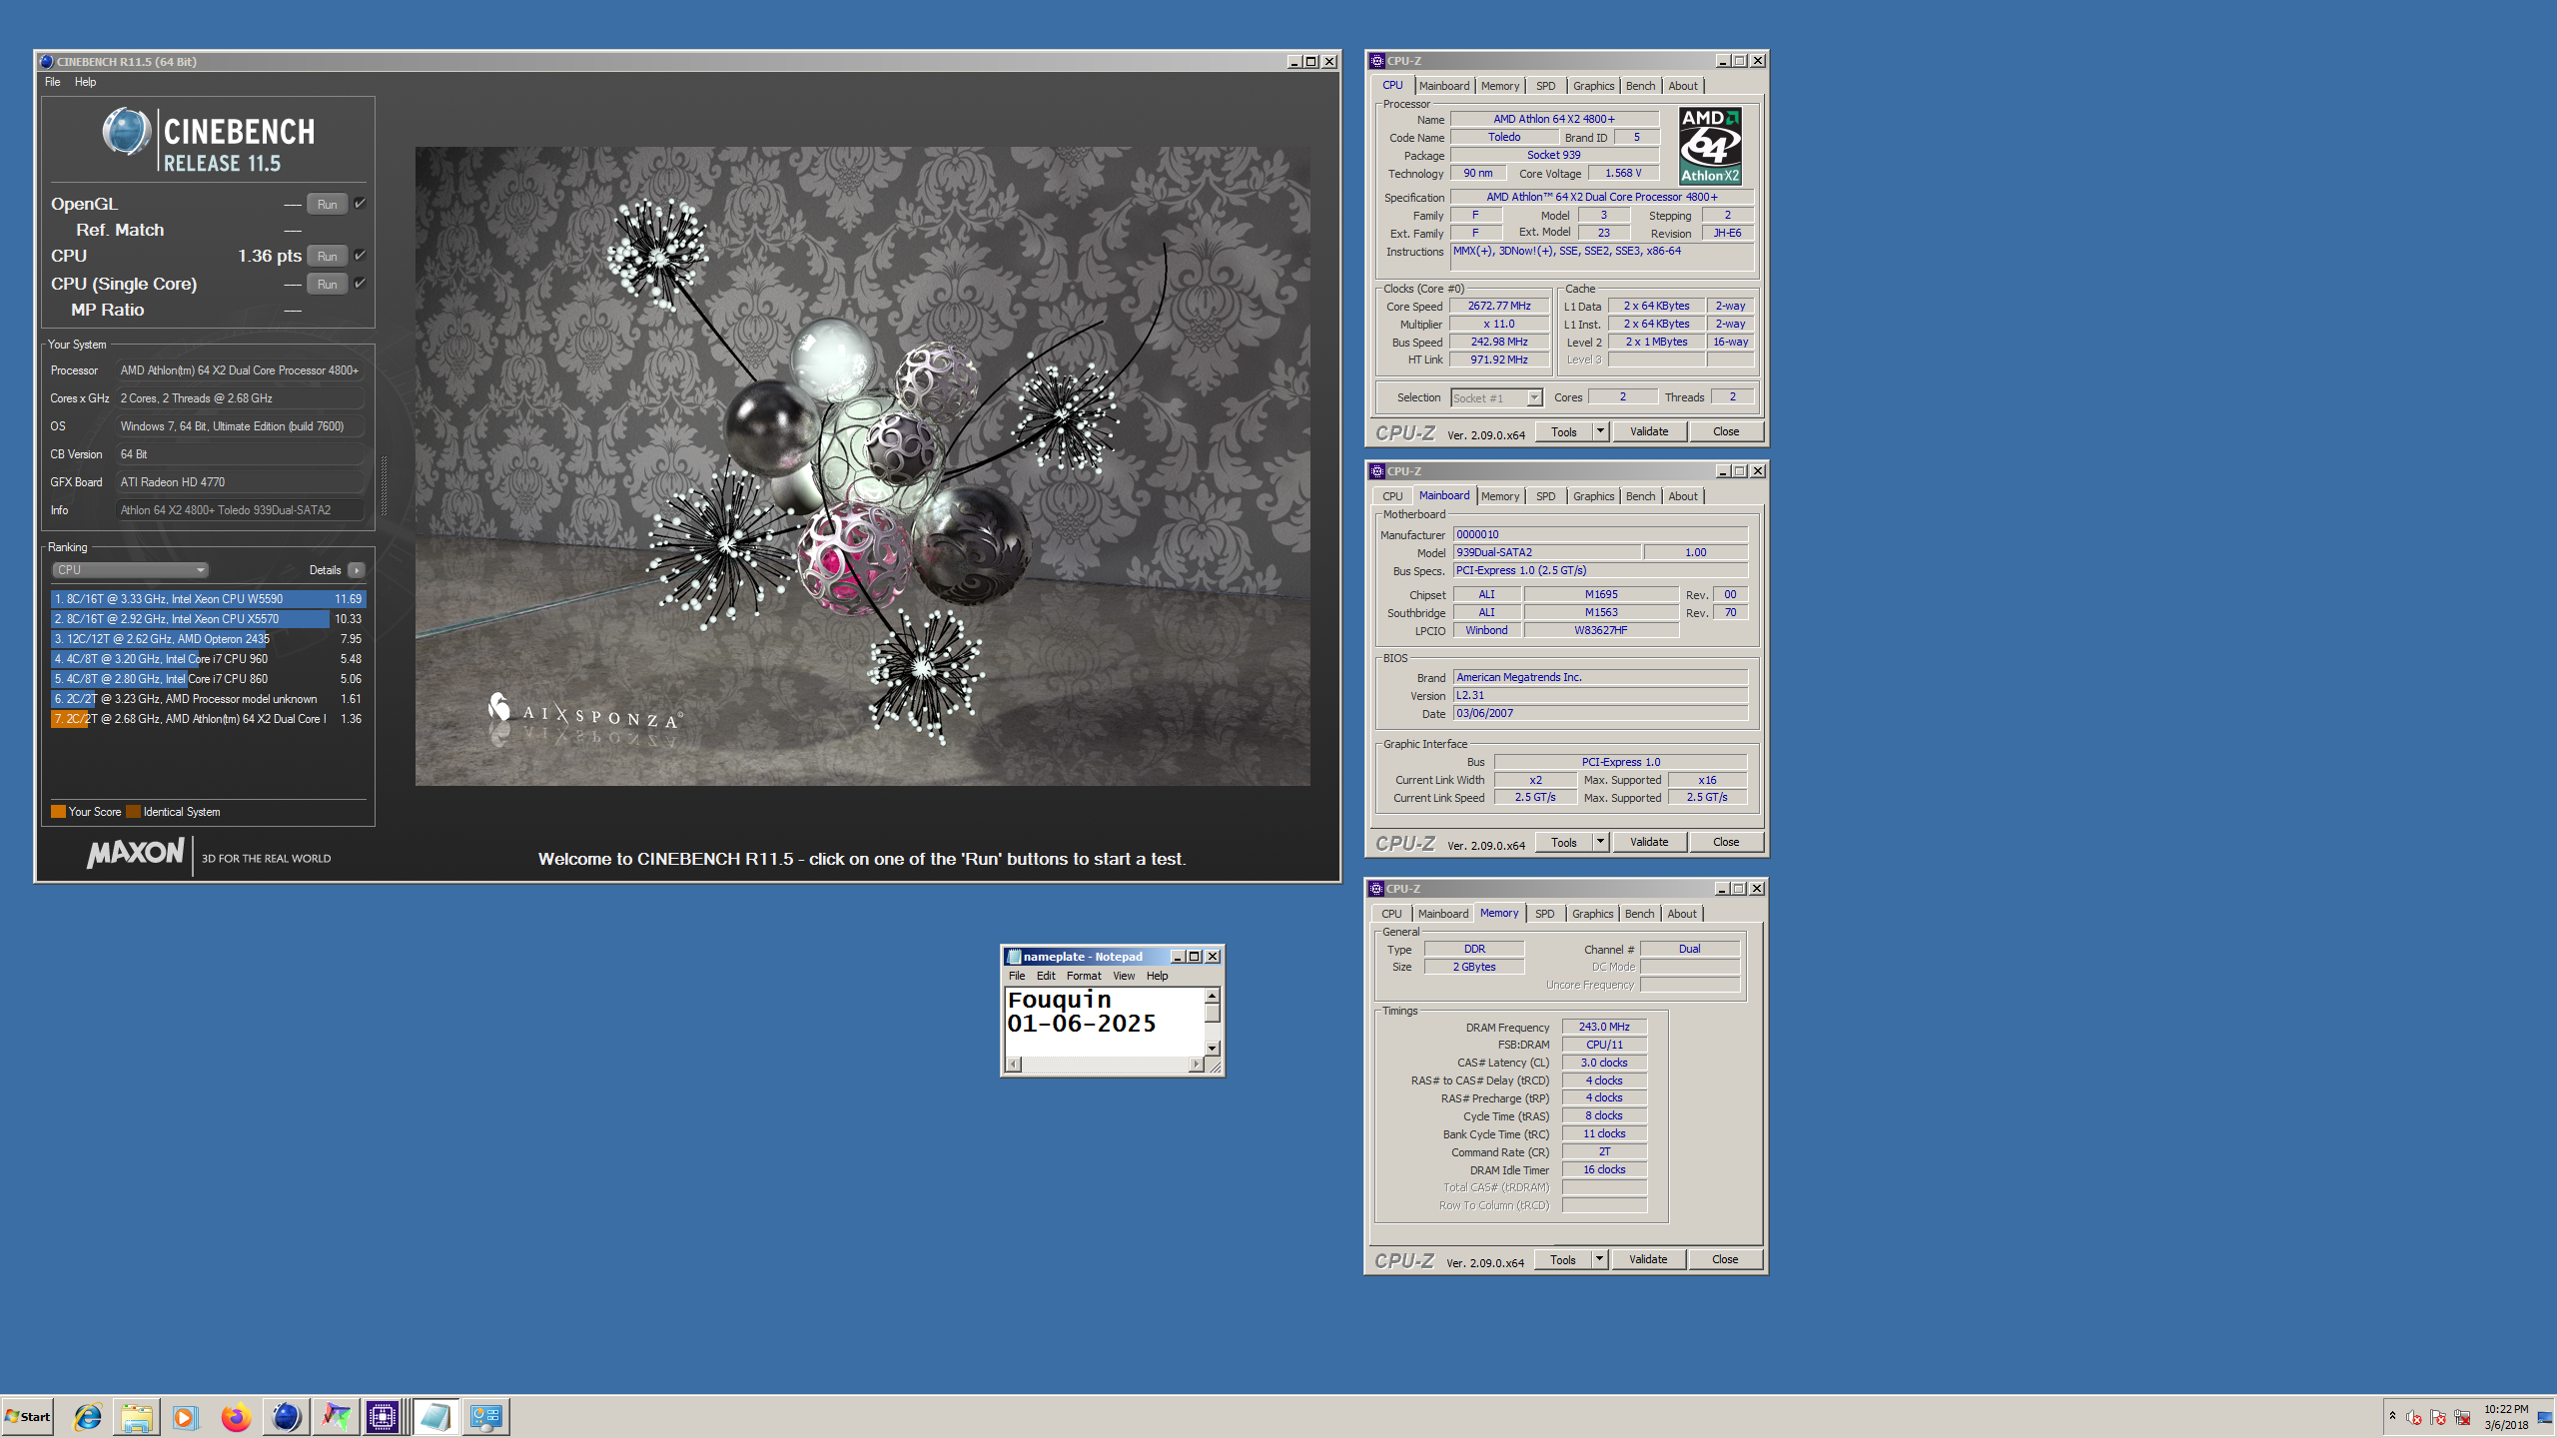Image resolution: width=2557 pixels, height=1438 pixels.
Task: Expand ranking Details arrow
Action: coord(356,570)
